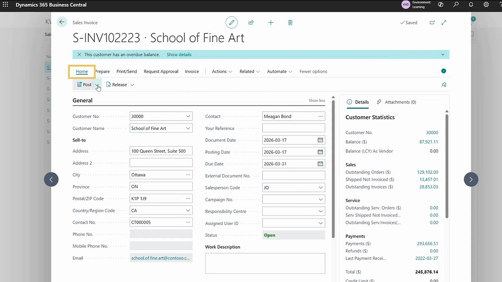
Task: Open the app launcher waffle icon
Action: [6, 5]
